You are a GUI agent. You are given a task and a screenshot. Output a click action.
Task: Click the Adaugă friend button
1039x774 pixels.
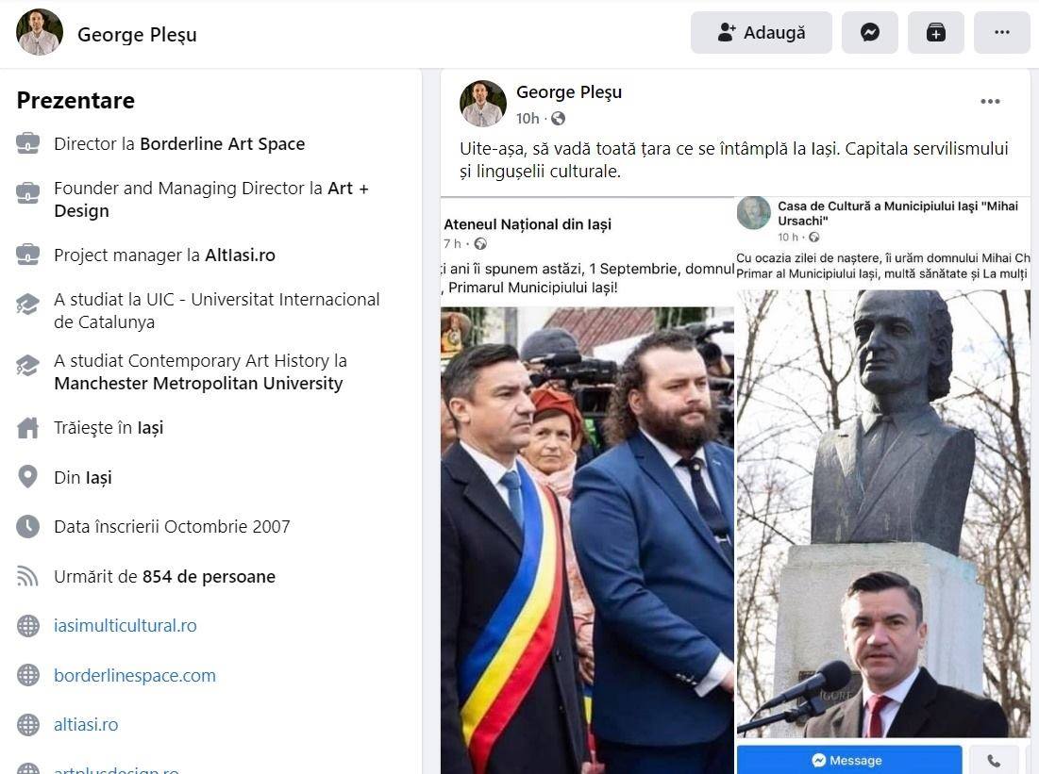[762, 32]
